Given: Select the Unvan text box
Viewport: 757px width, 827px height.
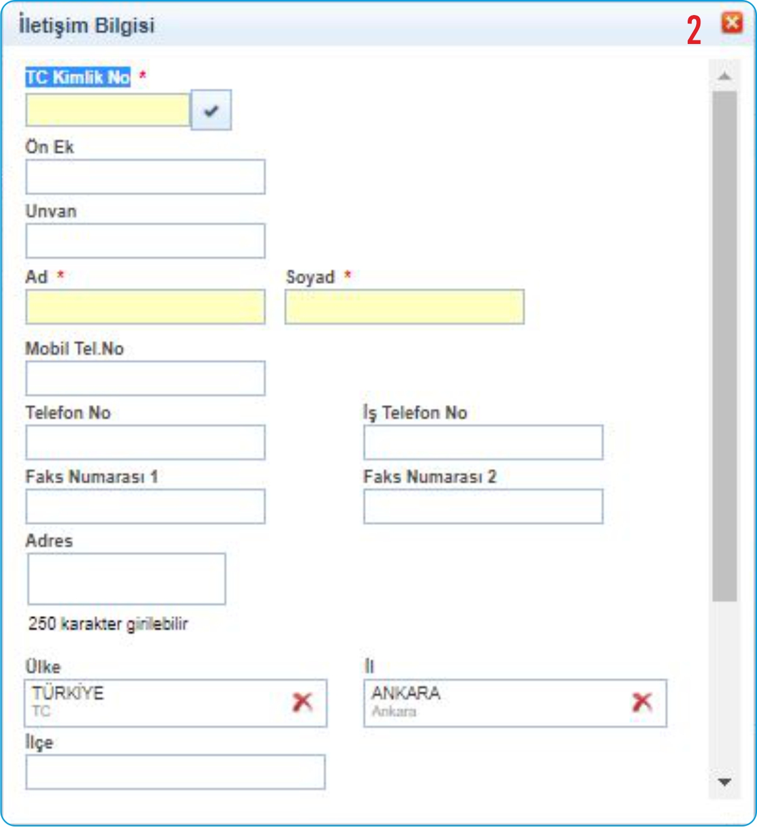Looking at the screenshot, I should coord(145,241).
